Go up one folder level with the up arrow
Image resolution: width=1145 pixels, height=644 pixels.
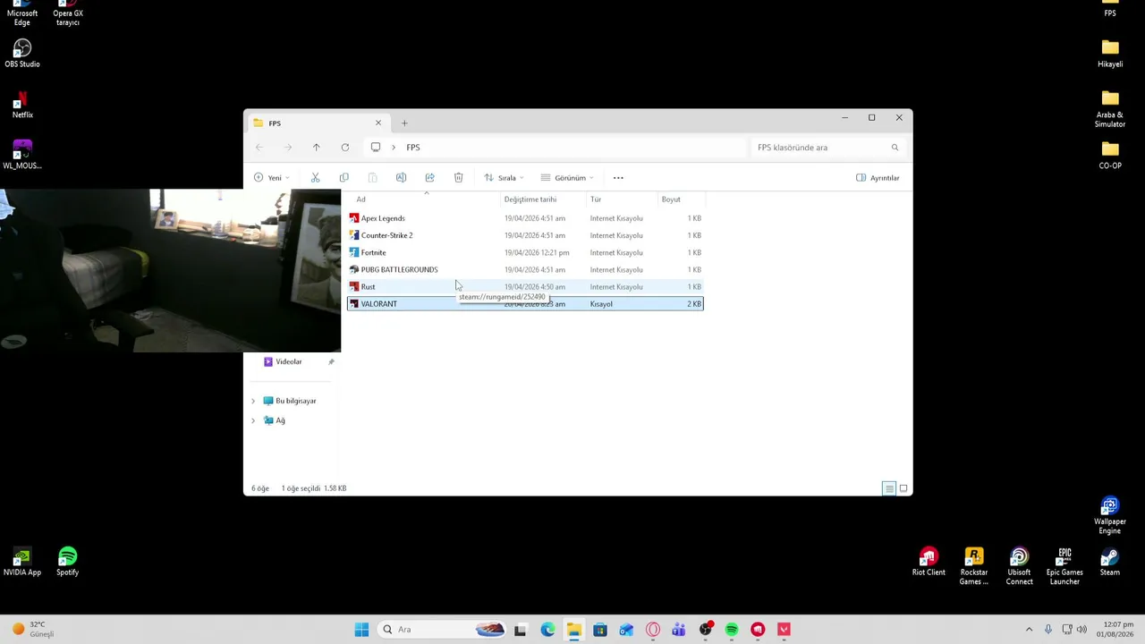point(316,148)
